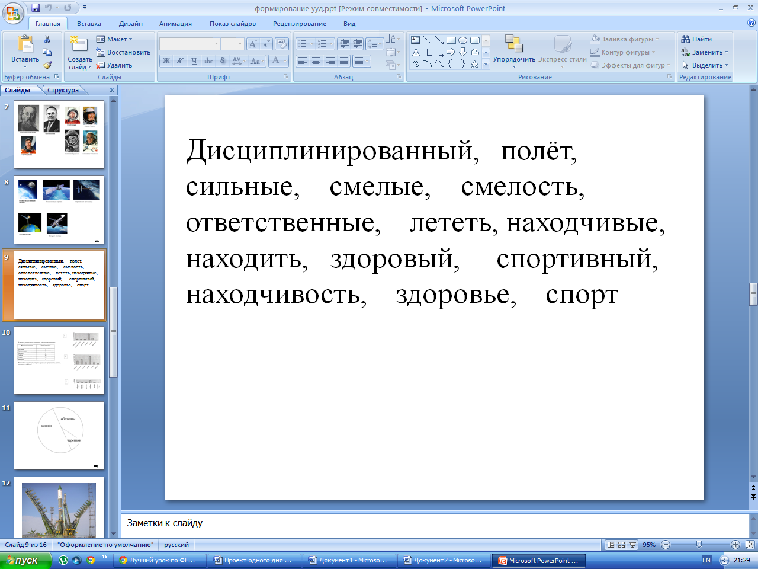Select the text box shape
758x569 pixels.
coord(416,40)
